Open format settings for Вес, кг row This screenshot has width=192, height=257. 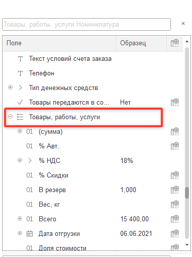175,204
